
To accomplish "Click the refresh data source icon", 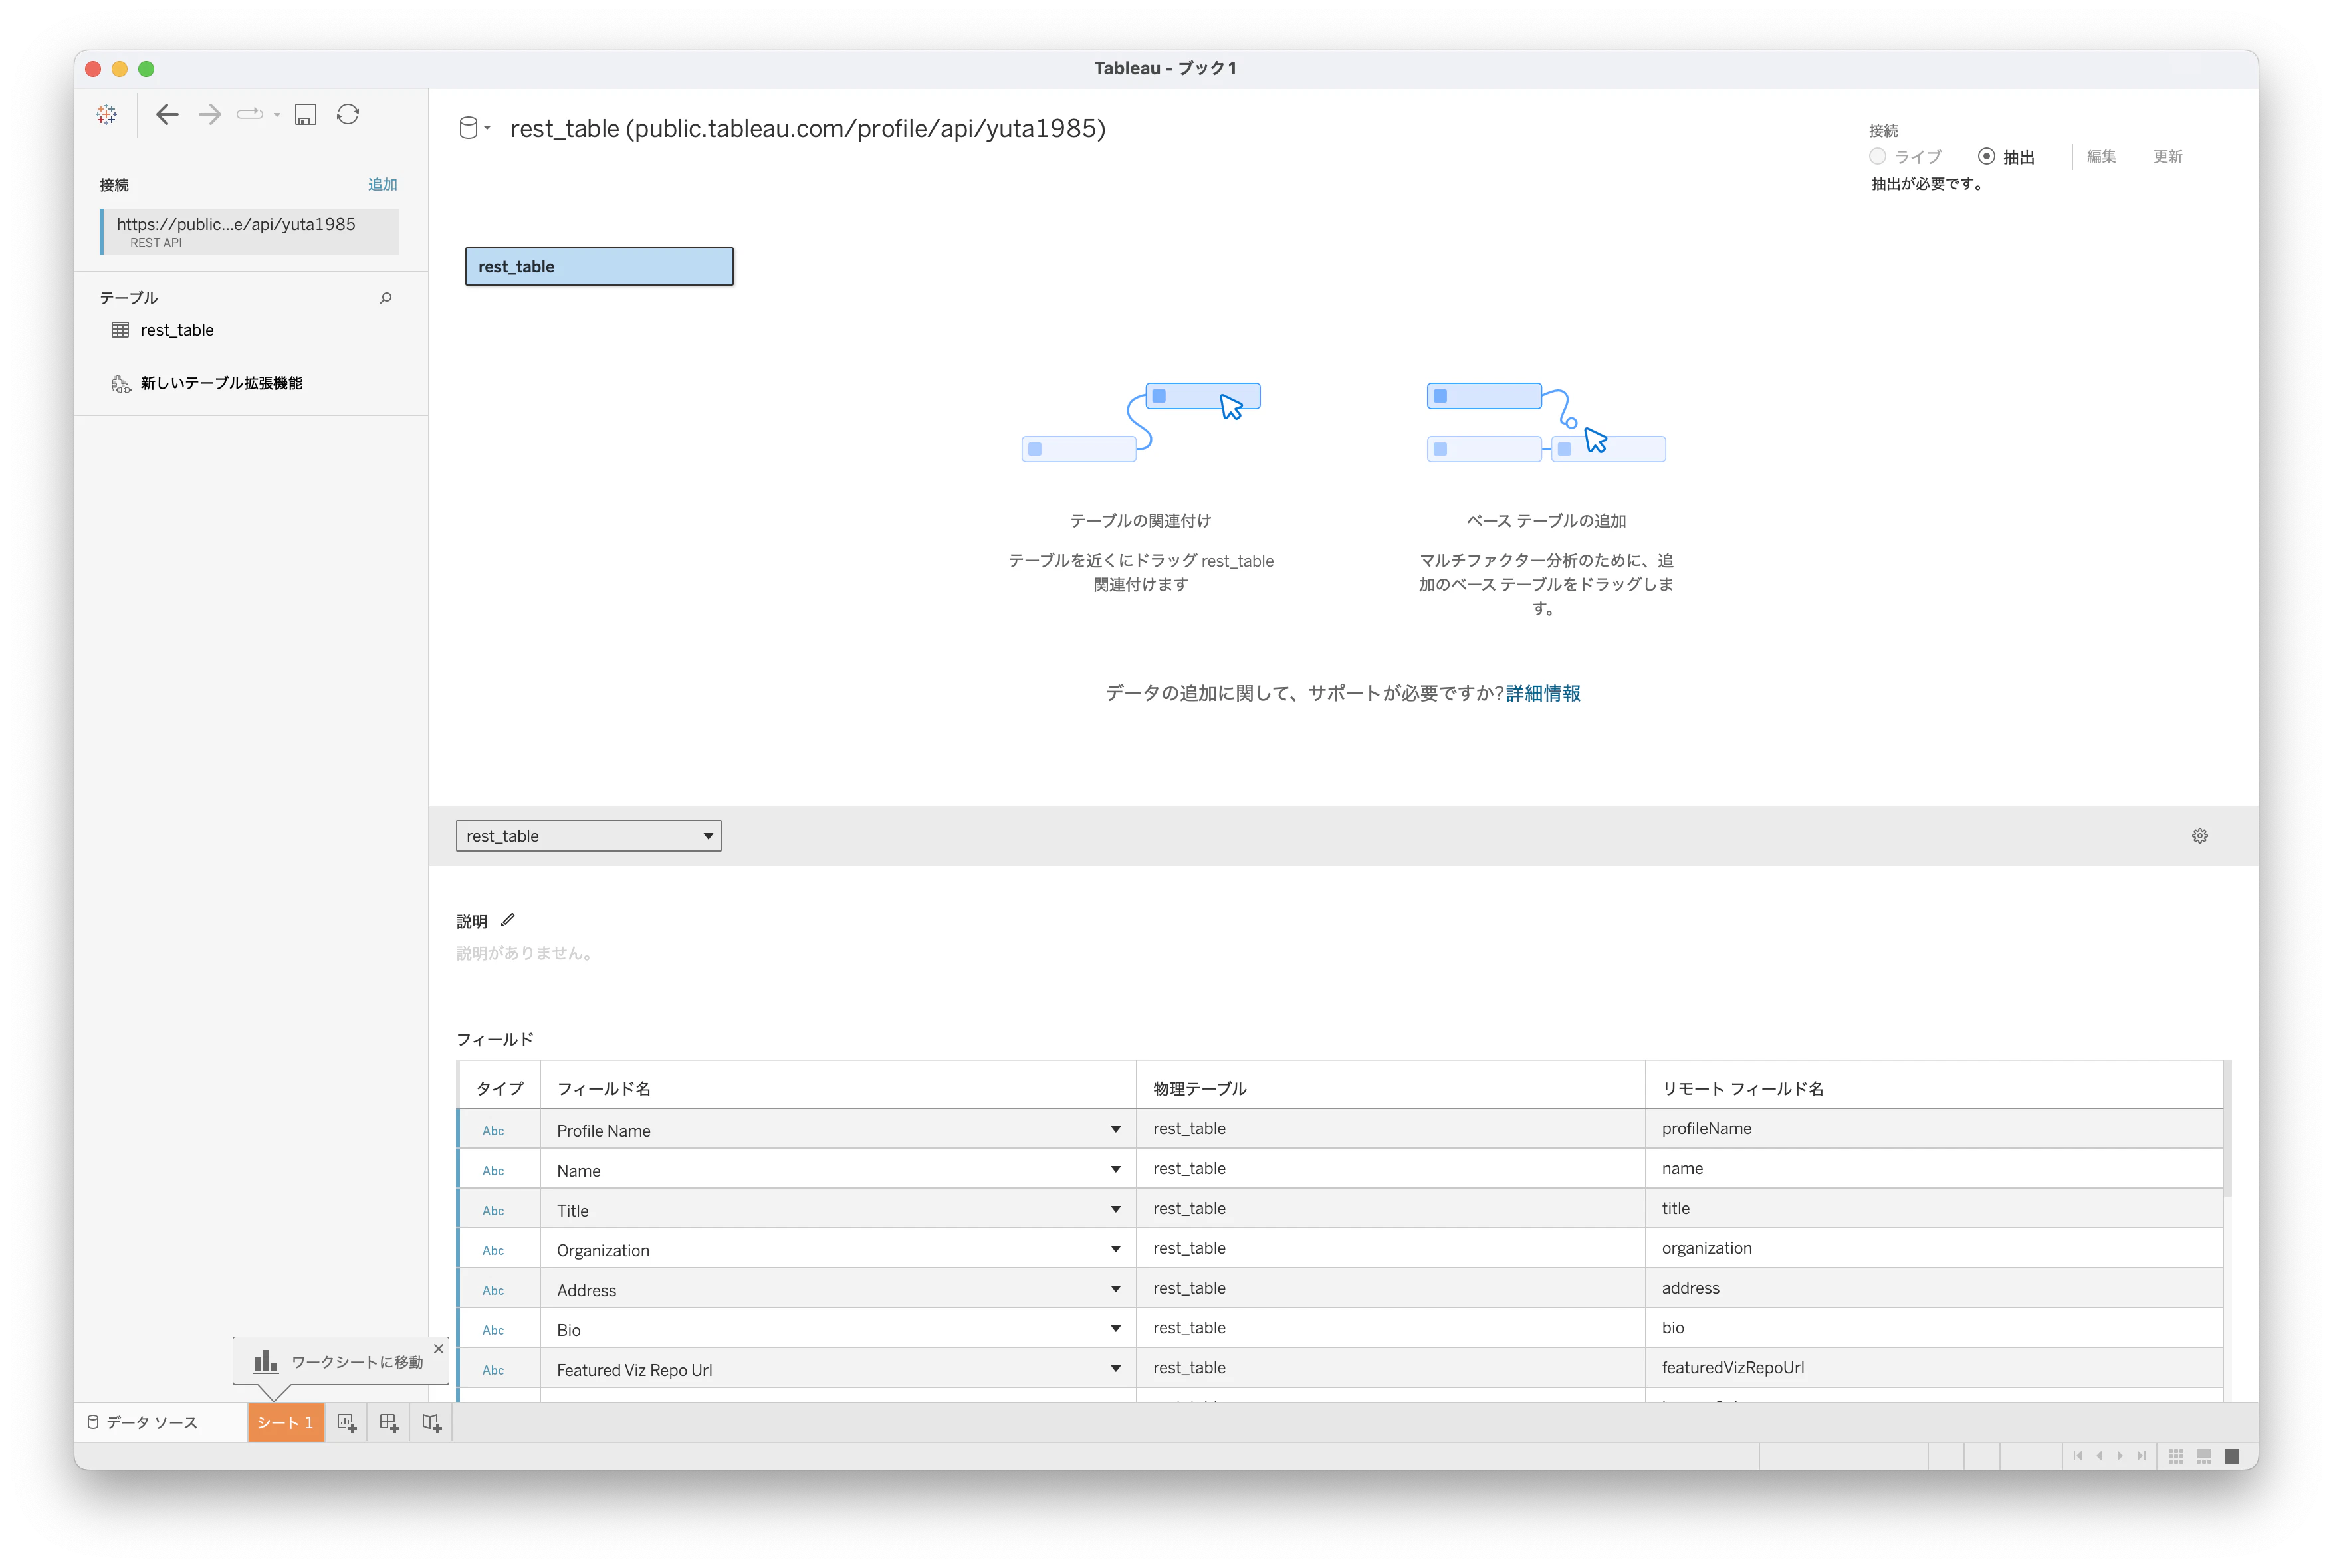I will [348, 114].
